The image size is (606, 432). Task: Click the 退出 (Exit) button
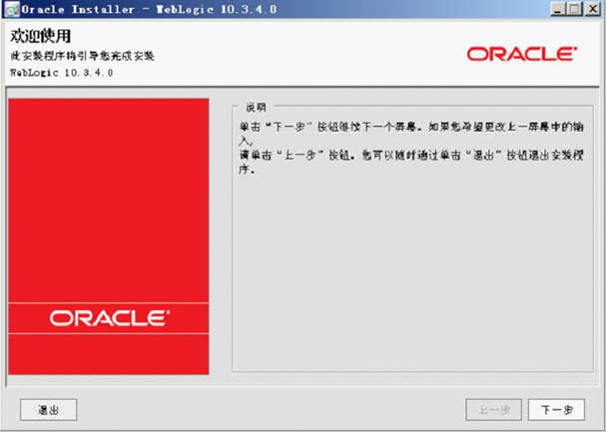49,410
